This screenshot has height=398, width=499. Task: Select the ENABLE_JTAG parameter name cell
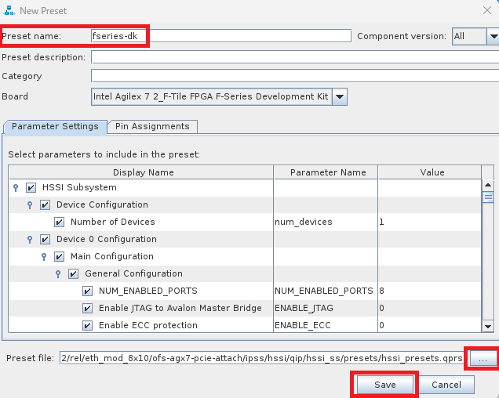[326, 308]
